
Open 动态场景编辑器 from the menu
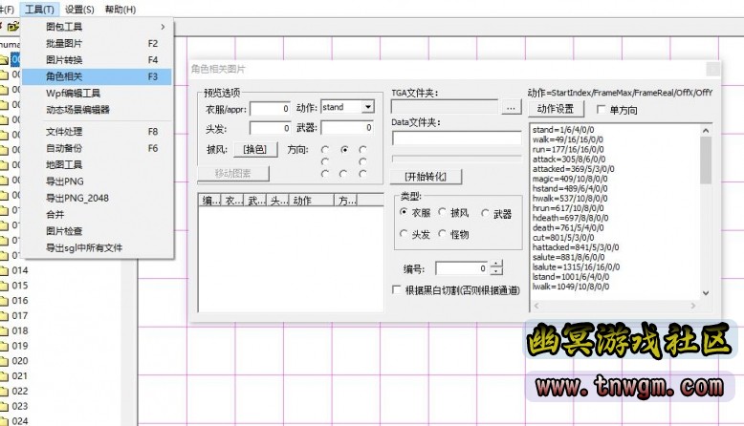tap(97, 110)
